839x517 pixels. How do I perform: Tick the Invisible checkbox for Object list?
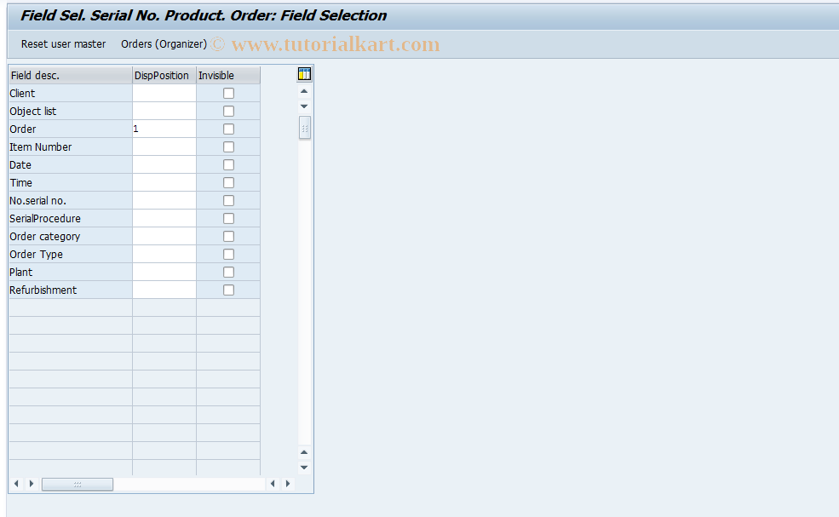coord(228,112)
